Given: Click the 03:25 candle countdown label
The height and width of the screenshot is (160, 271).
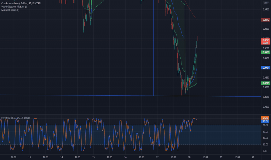Looking at the screenshot, I should click(266, 43).
